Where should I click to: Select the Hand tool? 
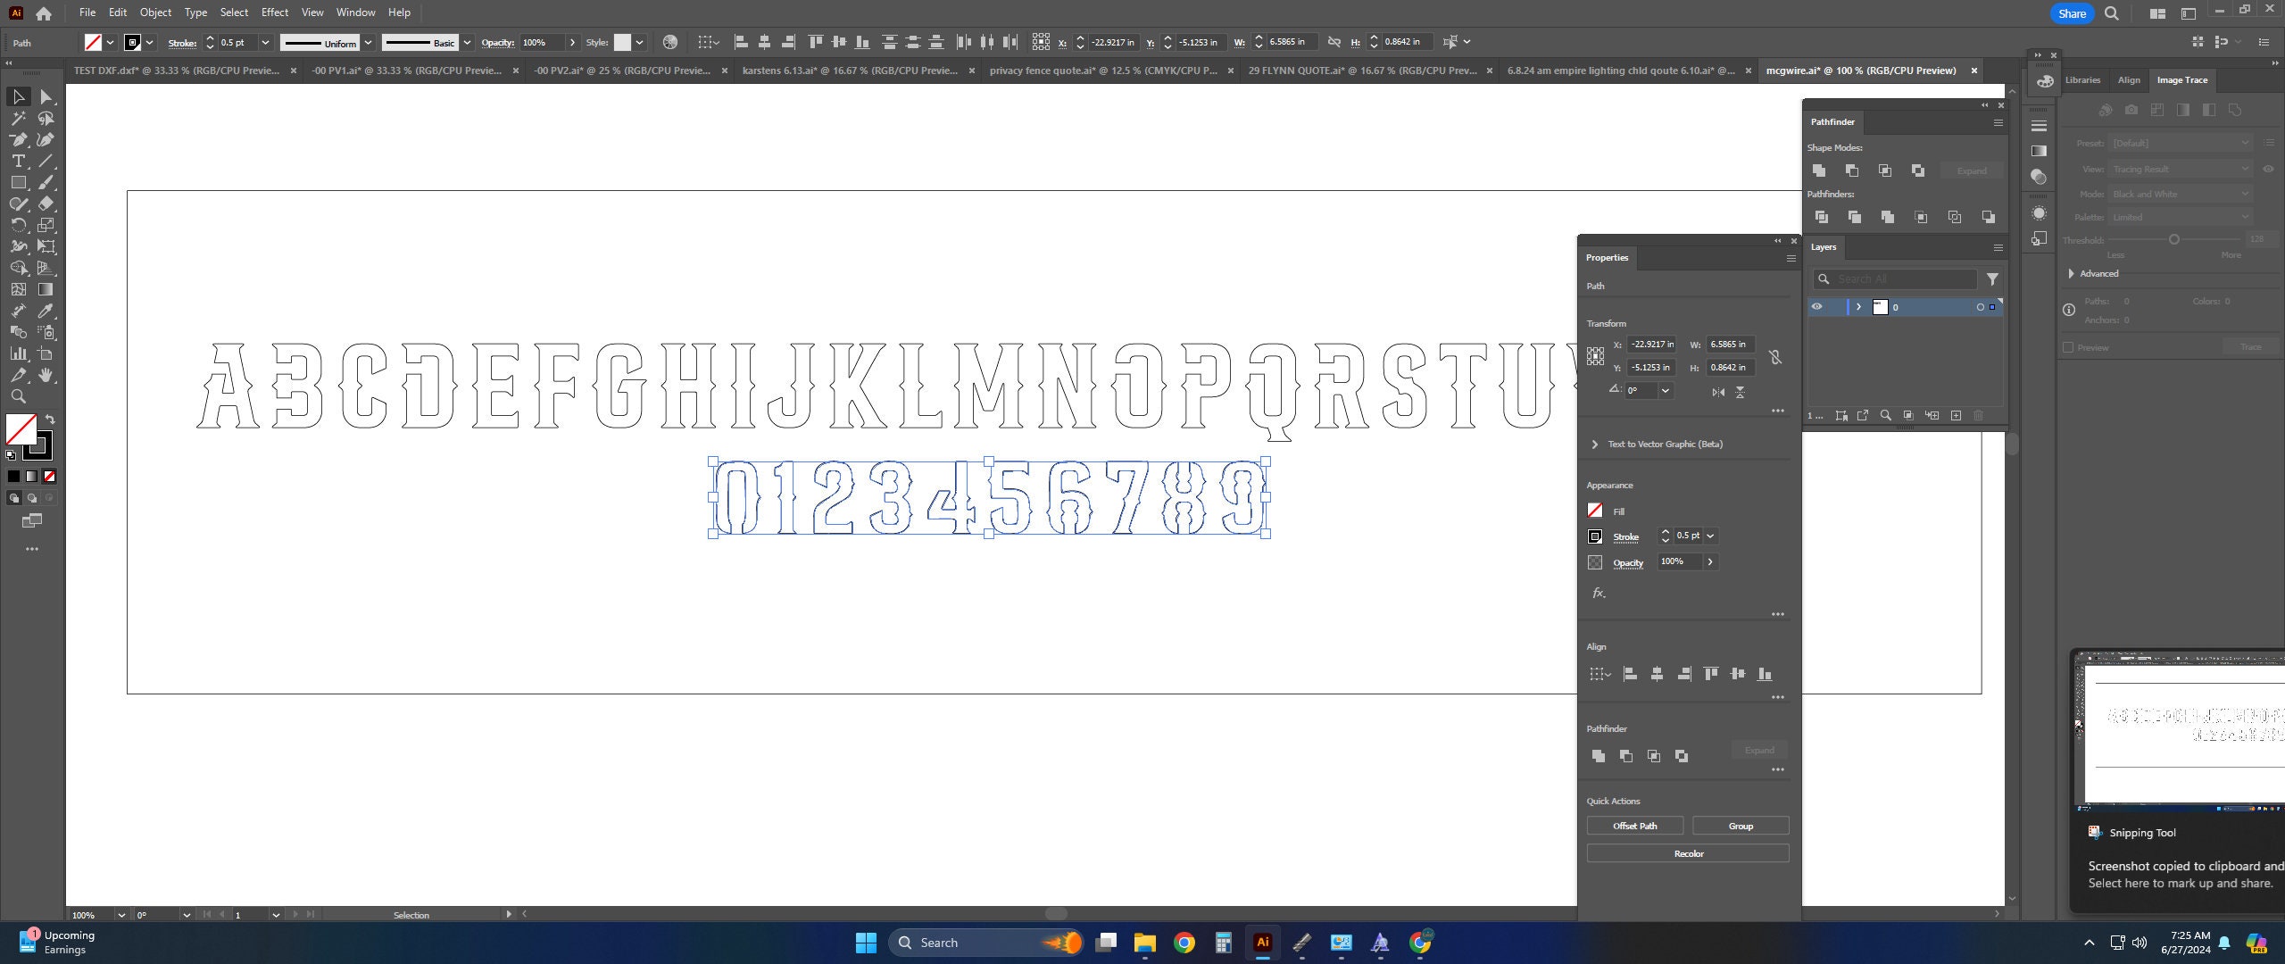coord(47,373)
